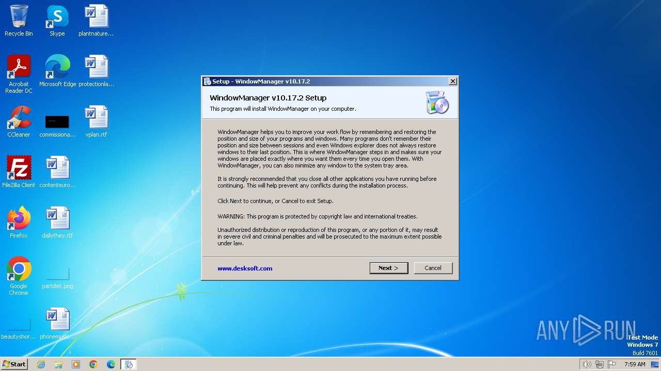This screenshot has width=661, height=371.
Task: Open plantnature document on desktop
Action: click(x=96, y=21)
